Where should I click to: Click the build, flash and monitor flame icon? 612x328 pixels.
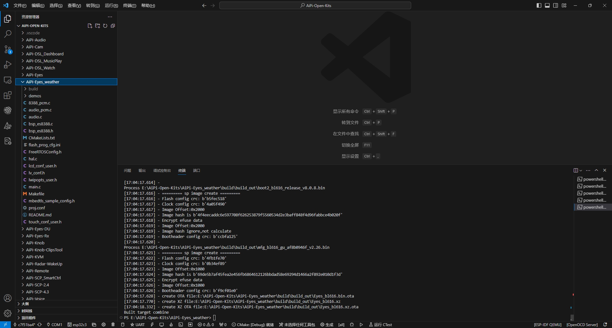tap(171, 325)
